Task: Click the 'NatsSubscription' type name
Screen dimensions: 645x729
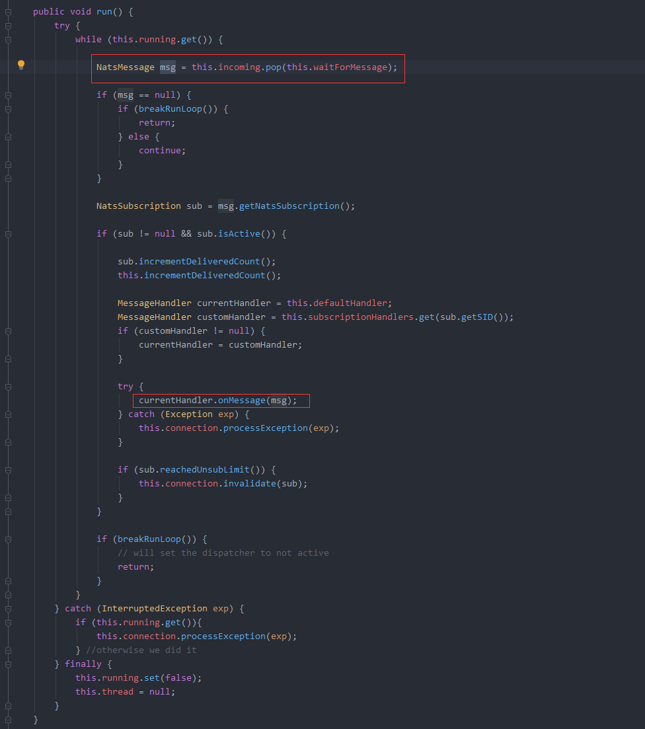Action: (x=139, y=206)
